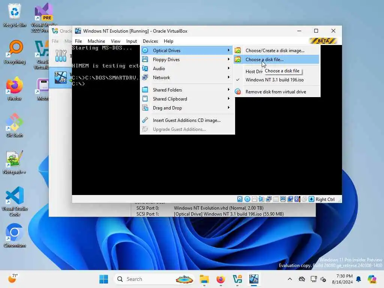Click the CPU virtualization status icon
The height and width of the screenshot is (288, 384).
[x=297, y=199]
